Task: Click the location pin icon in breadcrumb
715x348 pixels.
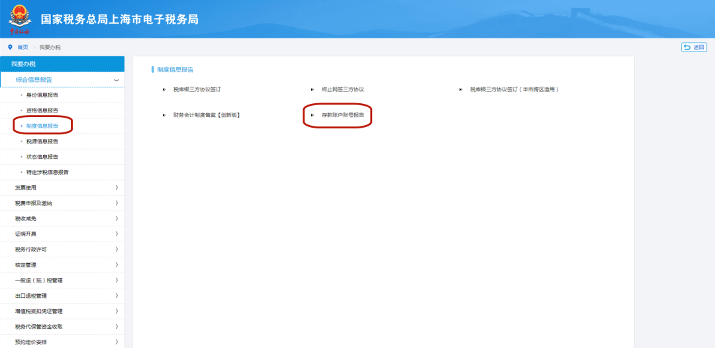Action: coord(10,47)
